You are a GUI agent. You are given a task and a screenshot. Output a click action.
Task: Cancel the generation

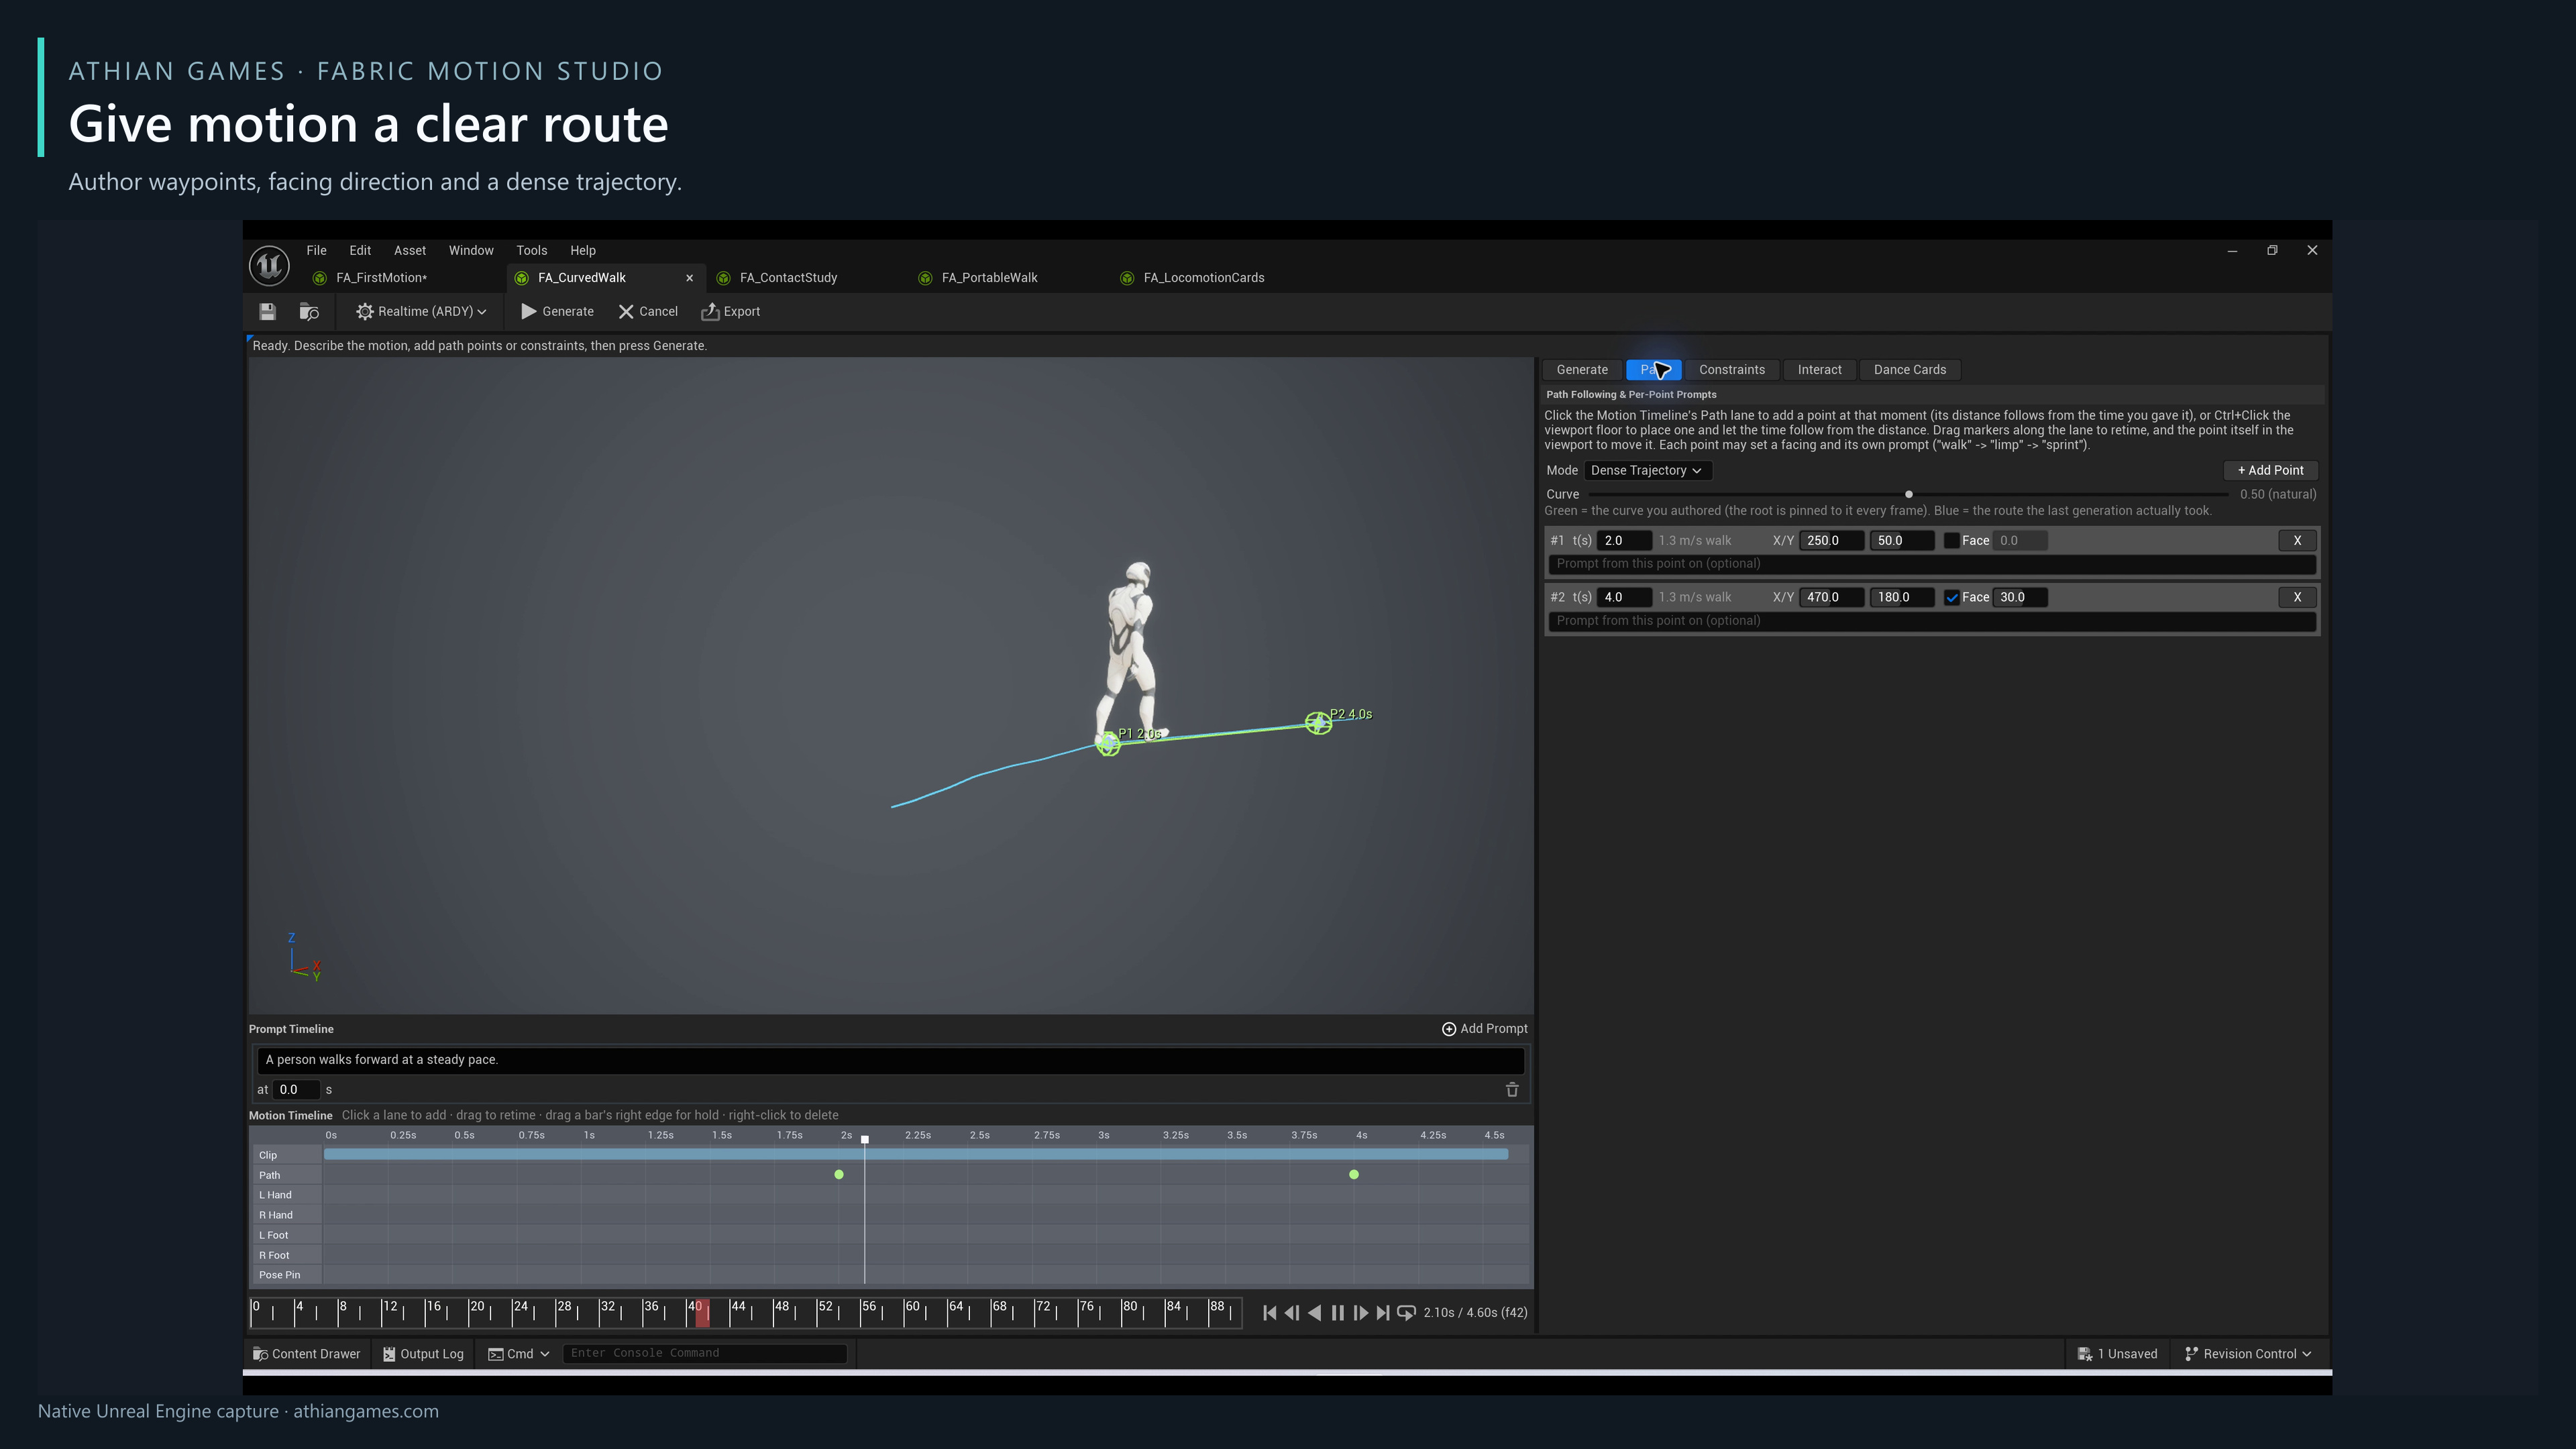click(x=648, y=312)
